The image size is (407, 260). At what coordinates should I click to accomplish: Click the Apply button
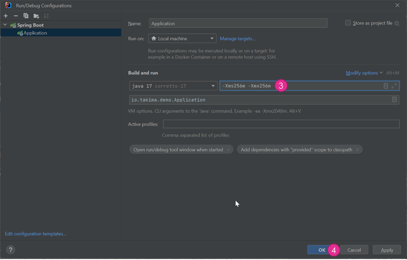(x=387, y=250)
